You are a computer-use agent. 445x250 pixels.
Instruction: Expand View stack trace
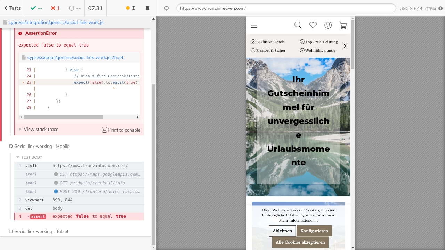coord(41,129)
